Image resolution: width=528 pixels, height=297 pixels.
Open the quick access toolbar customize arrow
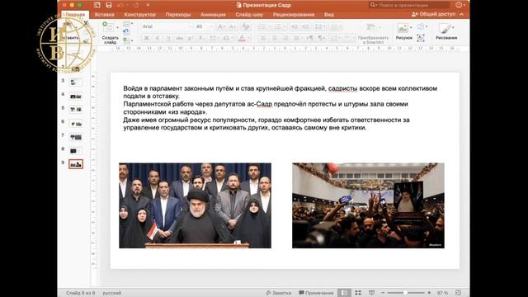click(148, 5)
